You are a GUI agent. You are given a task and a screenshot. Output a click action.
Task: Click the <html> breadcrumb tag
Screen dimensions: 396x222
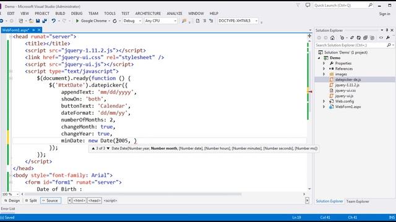pyautogui.click(x=79, y=200)
